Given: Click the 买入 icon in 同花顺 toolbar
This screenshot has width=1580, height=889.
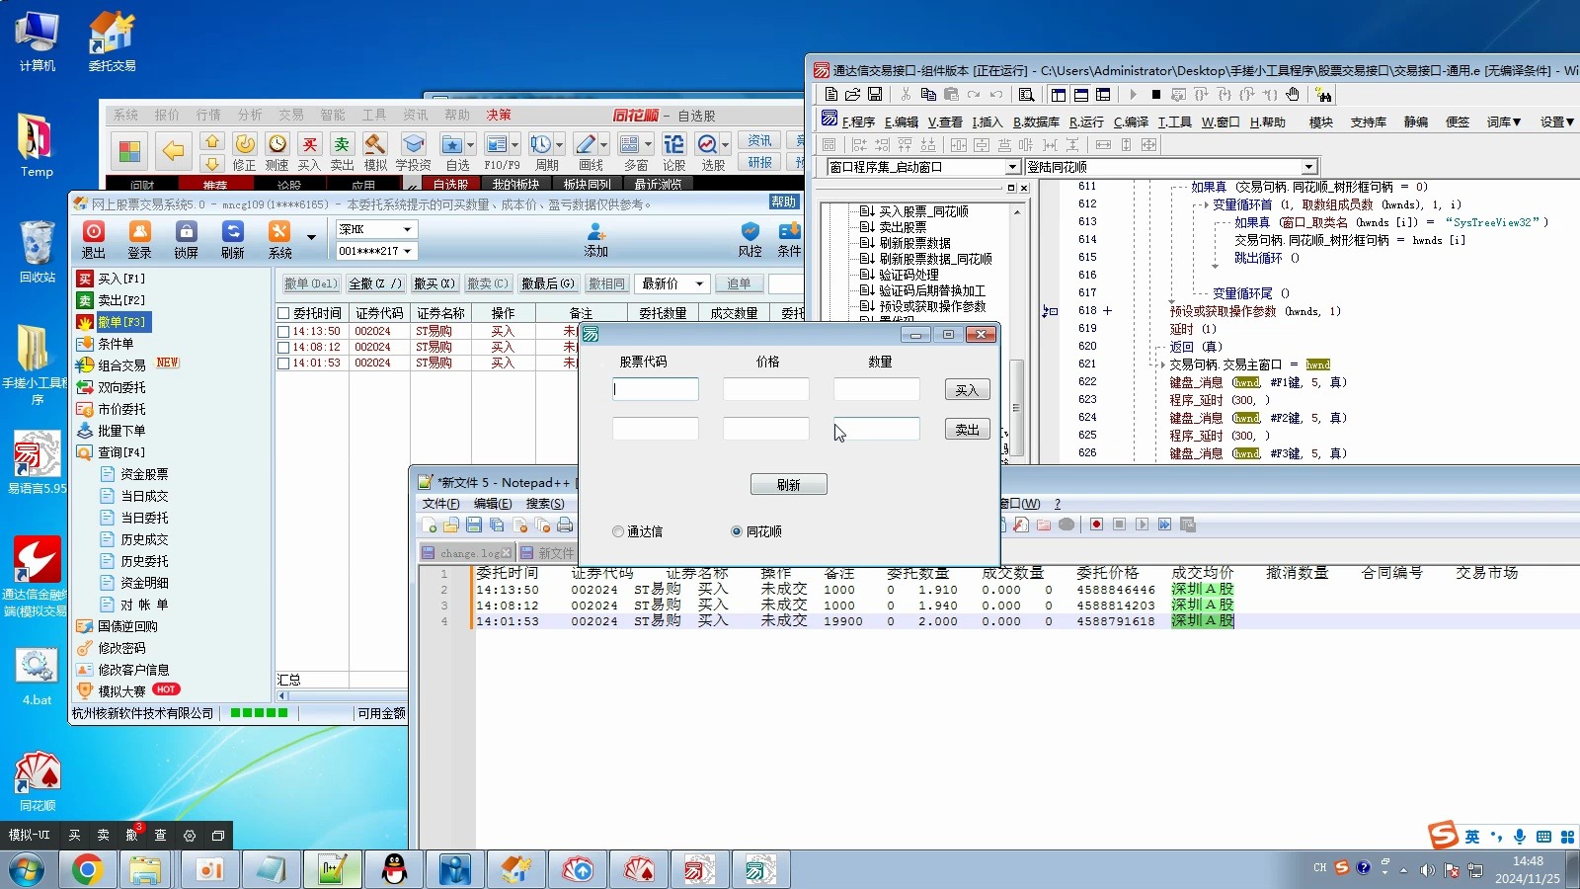Looking at the screenshot, I should tap(309, 153).
